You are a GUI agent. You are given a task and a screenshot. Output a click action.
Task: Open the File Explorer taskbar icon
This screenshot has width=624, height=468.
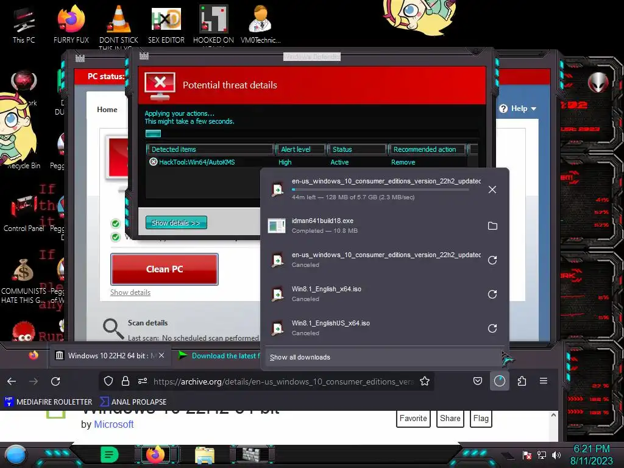(x=205, y=455)
